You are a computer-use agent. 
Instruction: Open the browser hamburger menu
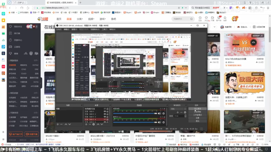[268, 8]
